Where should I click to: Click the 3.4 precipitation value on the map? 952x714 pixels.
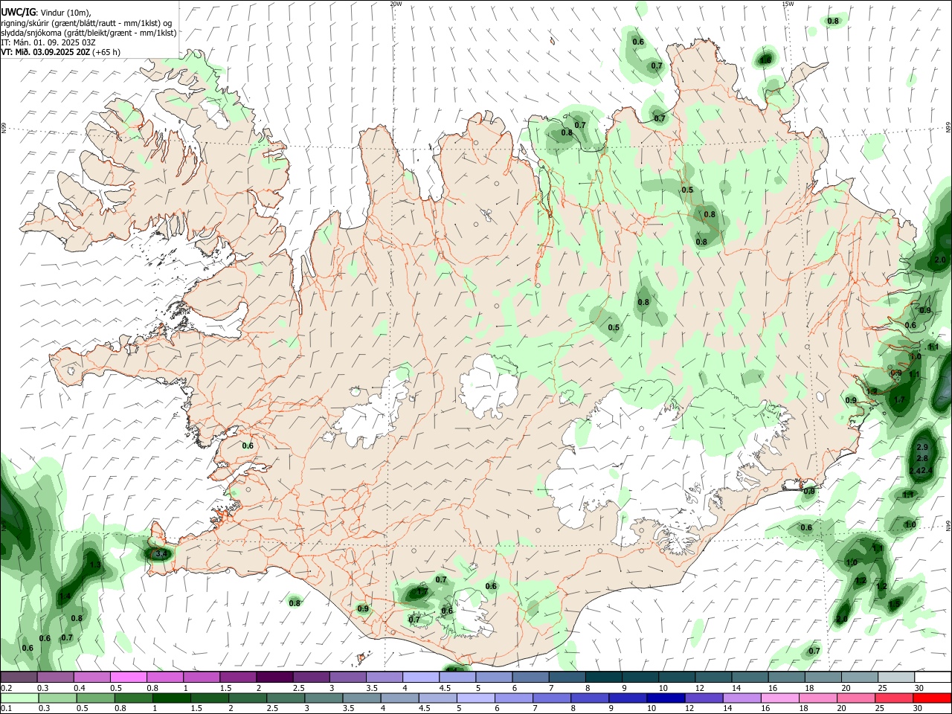click(x=161, y=554)
